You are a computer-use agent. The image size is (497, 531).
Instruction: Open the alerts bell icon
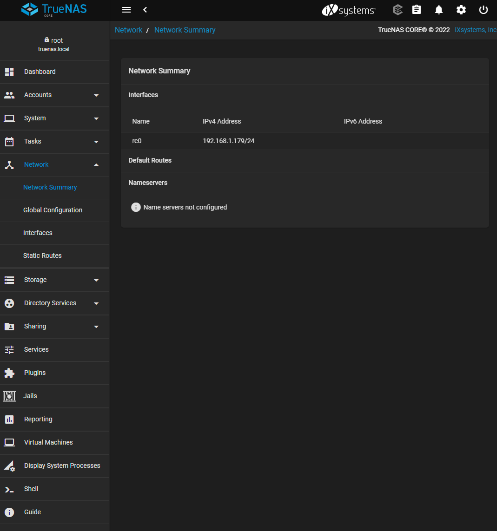pos(439,10)
